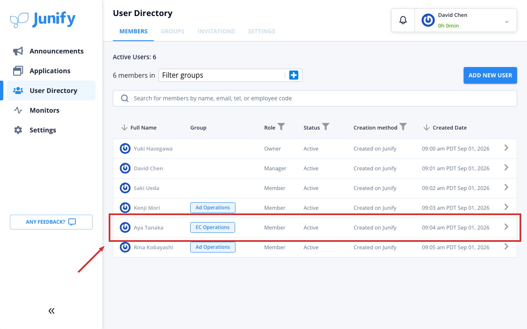Viewport: 527px width, 329px height.
Task: Open the notifications bell
Action: point(403,20)
